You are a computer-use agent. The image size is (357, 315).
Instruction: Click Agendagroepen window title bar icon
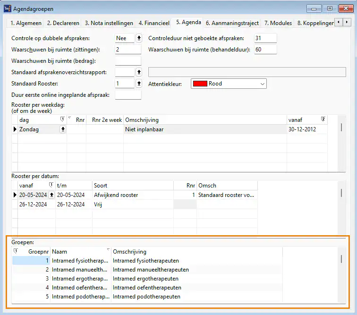pyautogui.click(x=7, y=9)
